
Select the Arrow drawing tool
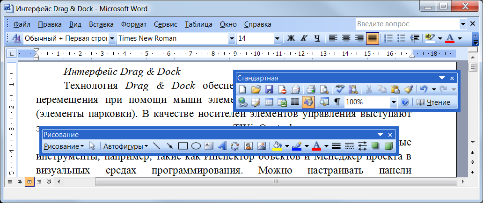point(169,146)
